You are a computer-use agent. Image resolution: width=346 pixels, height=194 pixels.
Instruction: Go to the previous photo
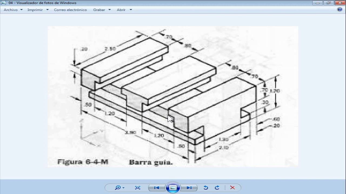point(157,188)
